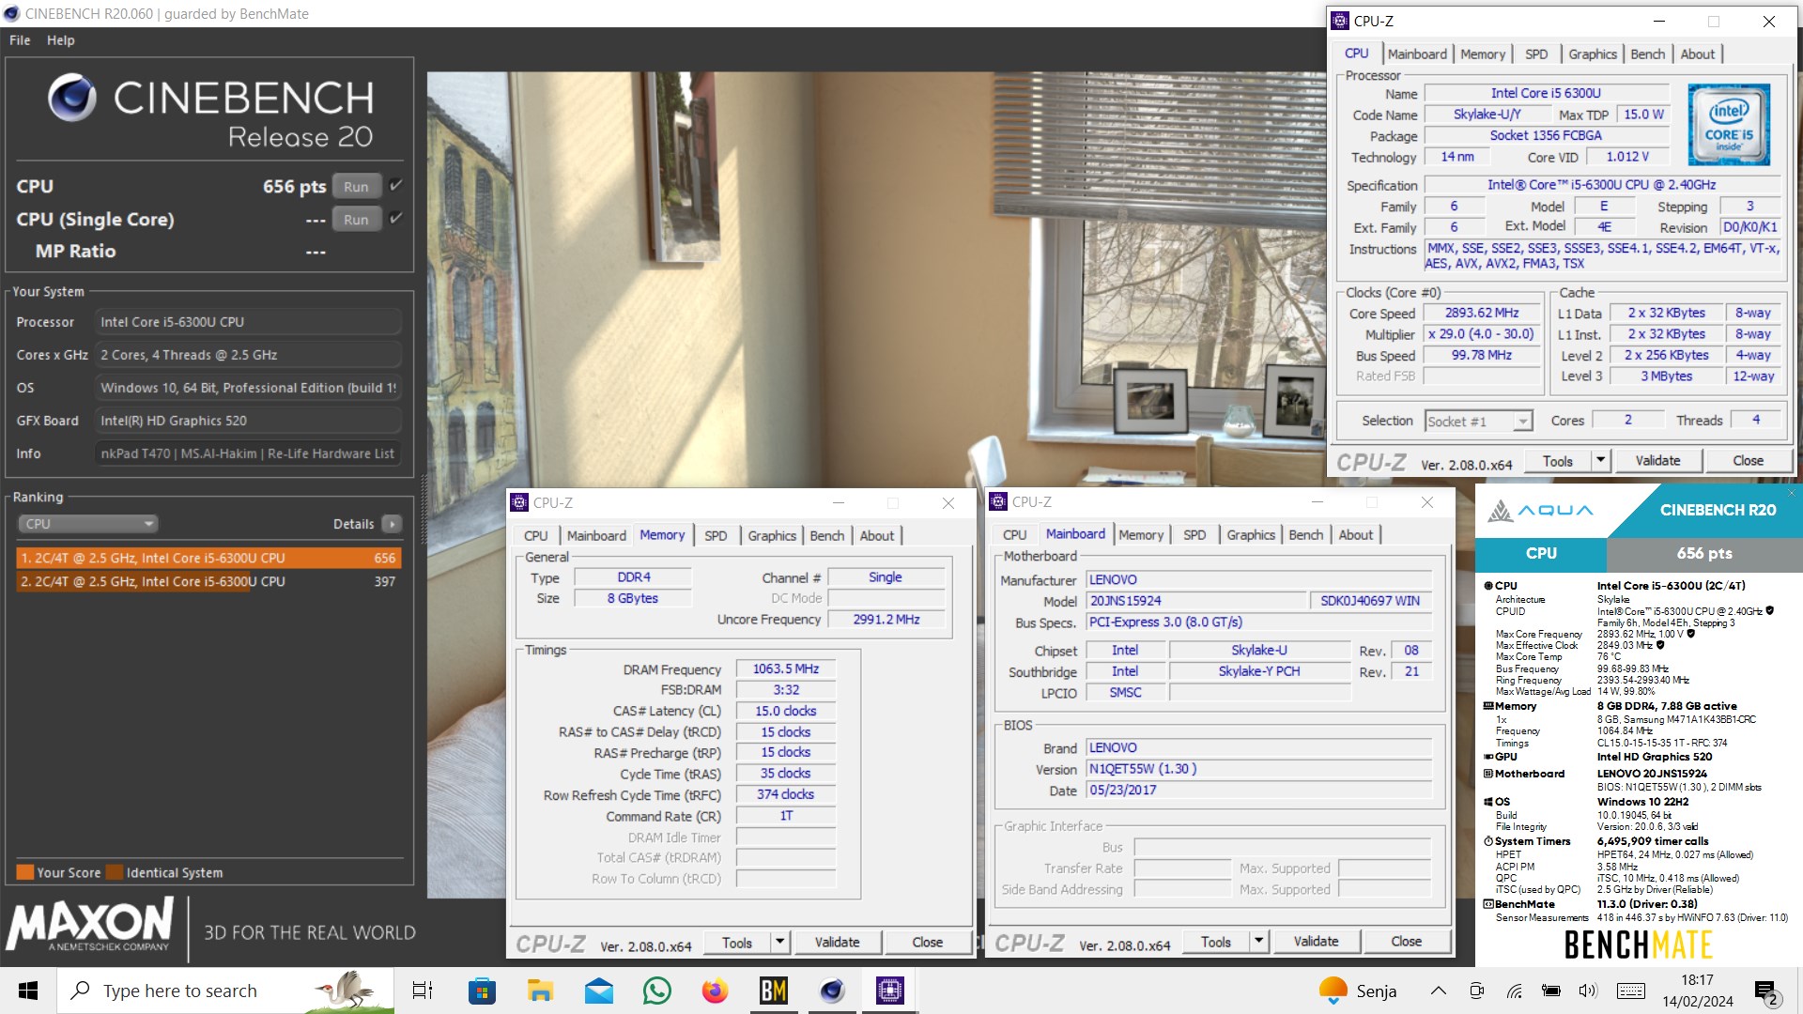Image resolution: width=1803 pixels, height=1014 pixels.
Task: Click Validate in CPU-Z Memory window
Action: click(837, 942)
